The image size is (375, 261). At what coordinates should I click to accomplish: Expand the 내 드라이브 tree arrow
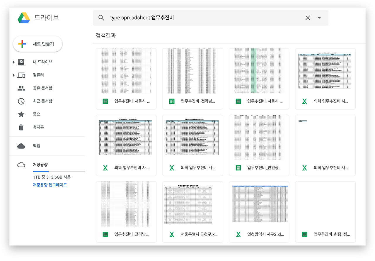pos(13,62)
